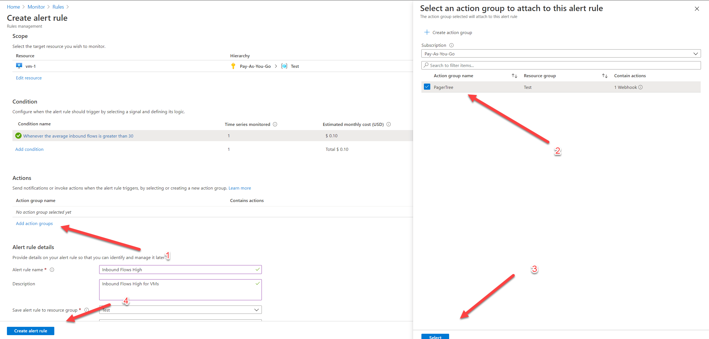This screenshot has height=339, width=709.
Task: Sort by Action group name column arrows
Action: point(514,76)
